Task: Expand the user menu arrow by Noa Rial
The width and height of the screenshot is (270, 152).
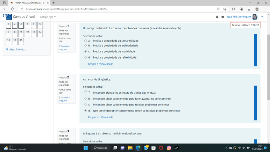Action: pos(262,17)
